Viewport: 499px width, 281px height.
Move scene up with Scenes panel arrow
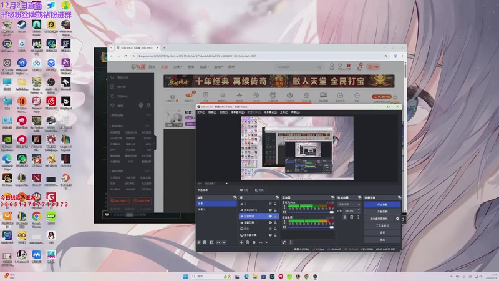point(218,242)
